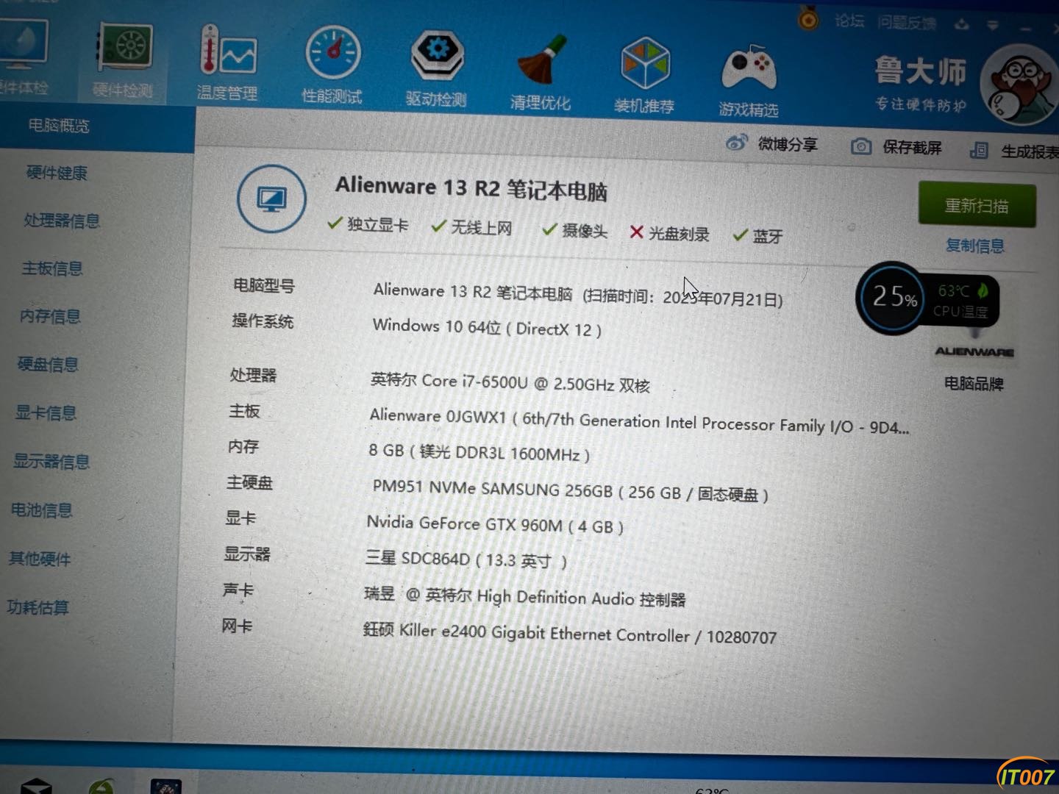The image size is (1059, 794).
Task: Click the 复制信息 copy info link
Action: (x=975, y=246)
